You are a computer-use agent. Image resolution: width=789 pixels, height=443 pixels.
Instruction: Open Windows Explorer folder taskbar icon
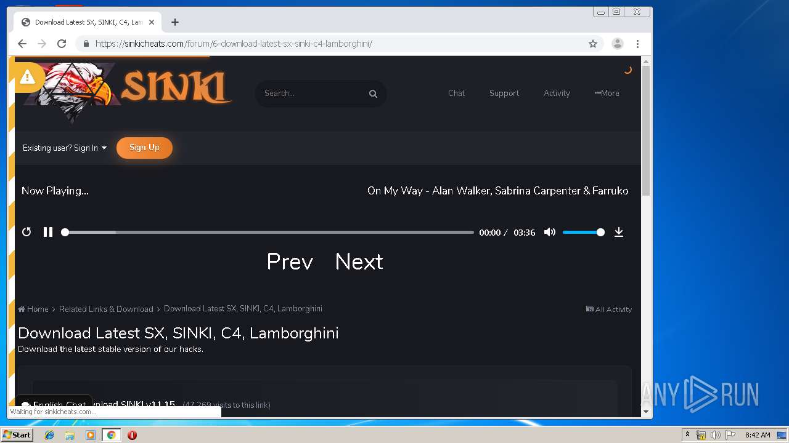point(70,435)
